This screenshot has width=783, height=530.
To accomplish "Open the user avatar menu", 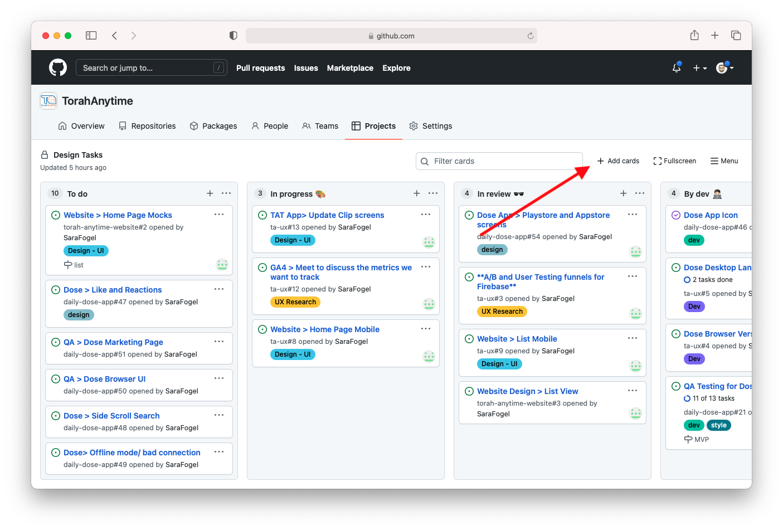I will [724, 68].
